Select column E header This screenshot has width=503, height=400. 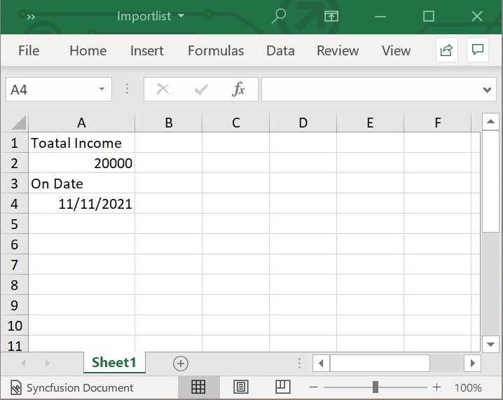pyautogui.click(x=370, y=123)
